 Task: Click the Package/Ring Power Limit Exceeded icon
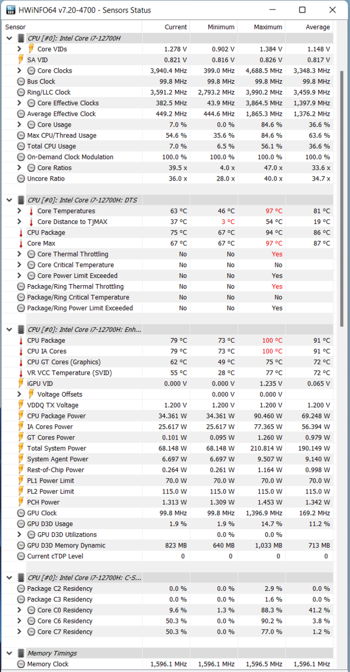[x=21, y=308]
